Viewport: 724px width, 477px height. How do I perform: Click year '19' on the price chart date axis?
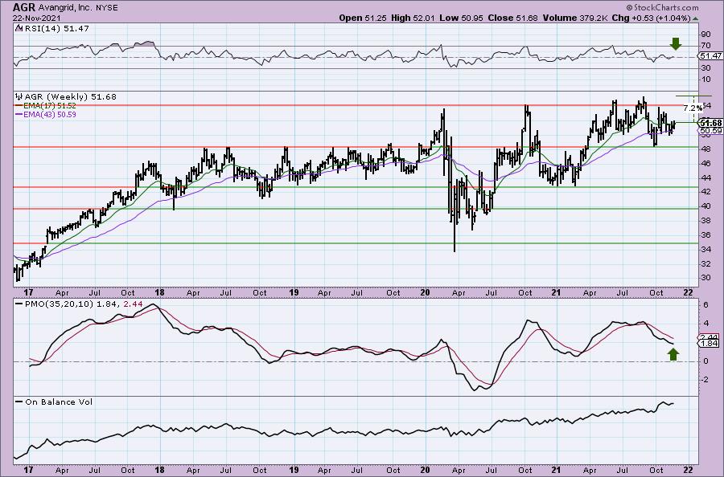click(293, 292)
